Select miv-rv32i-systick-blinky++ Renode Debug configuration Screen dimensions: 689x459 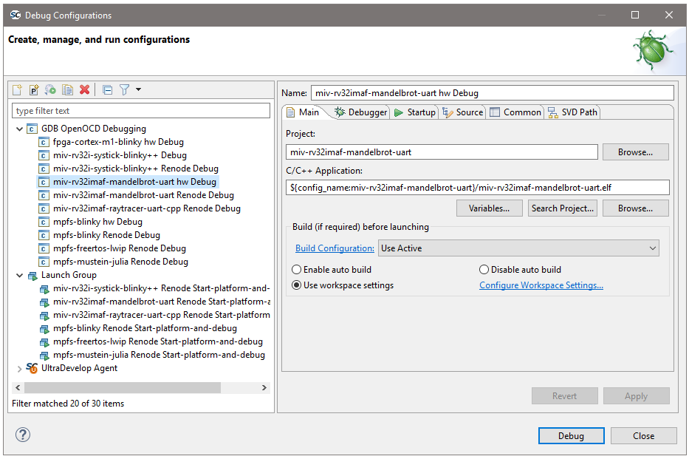tap(136, 169)
